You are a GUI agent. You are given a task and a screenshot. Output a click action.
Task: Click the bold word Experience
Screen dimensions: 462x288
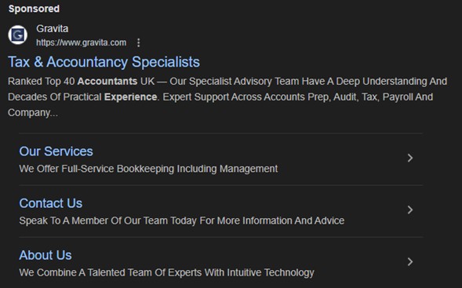[x=130, y=97]
